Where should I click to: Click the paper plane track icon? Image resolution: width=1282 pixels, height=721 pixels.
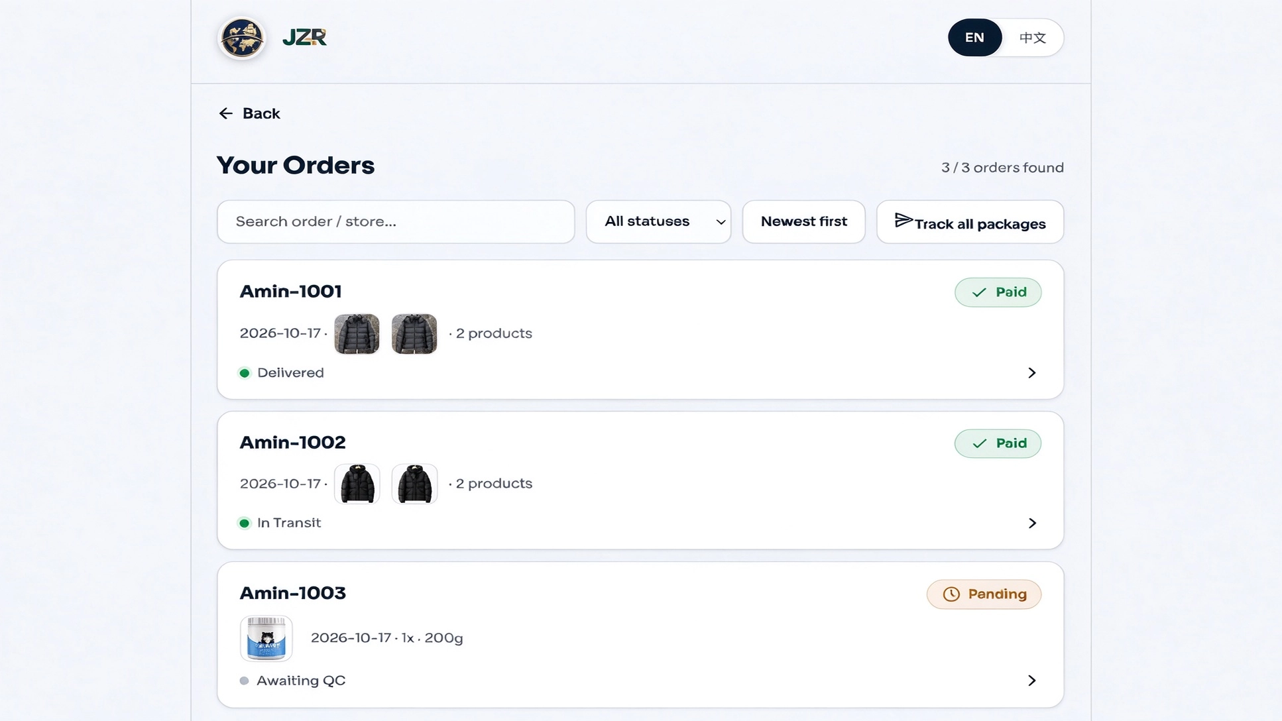903,221
